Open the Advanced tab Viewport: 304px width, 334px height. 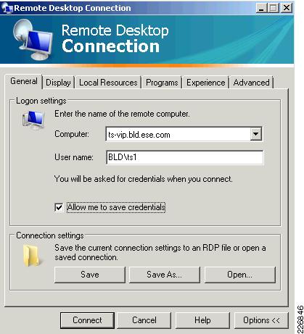tap(251, 83)
